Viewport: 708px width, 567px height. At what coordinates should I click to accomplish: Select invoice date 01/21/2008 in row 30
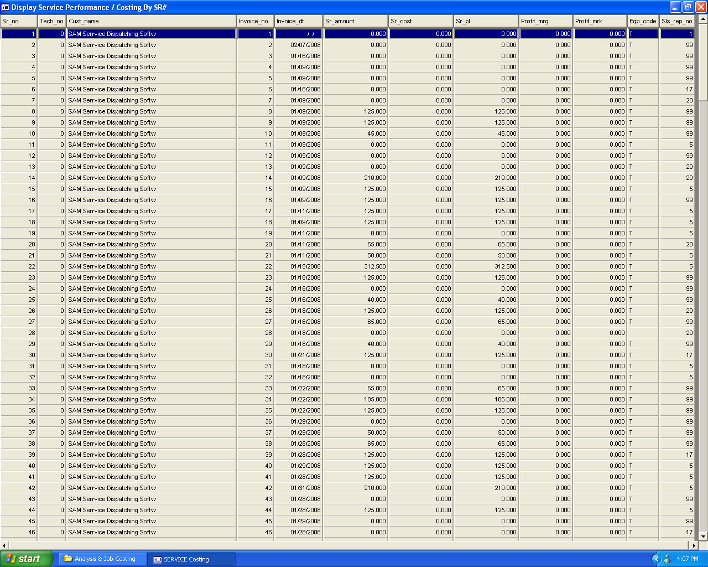299,355
